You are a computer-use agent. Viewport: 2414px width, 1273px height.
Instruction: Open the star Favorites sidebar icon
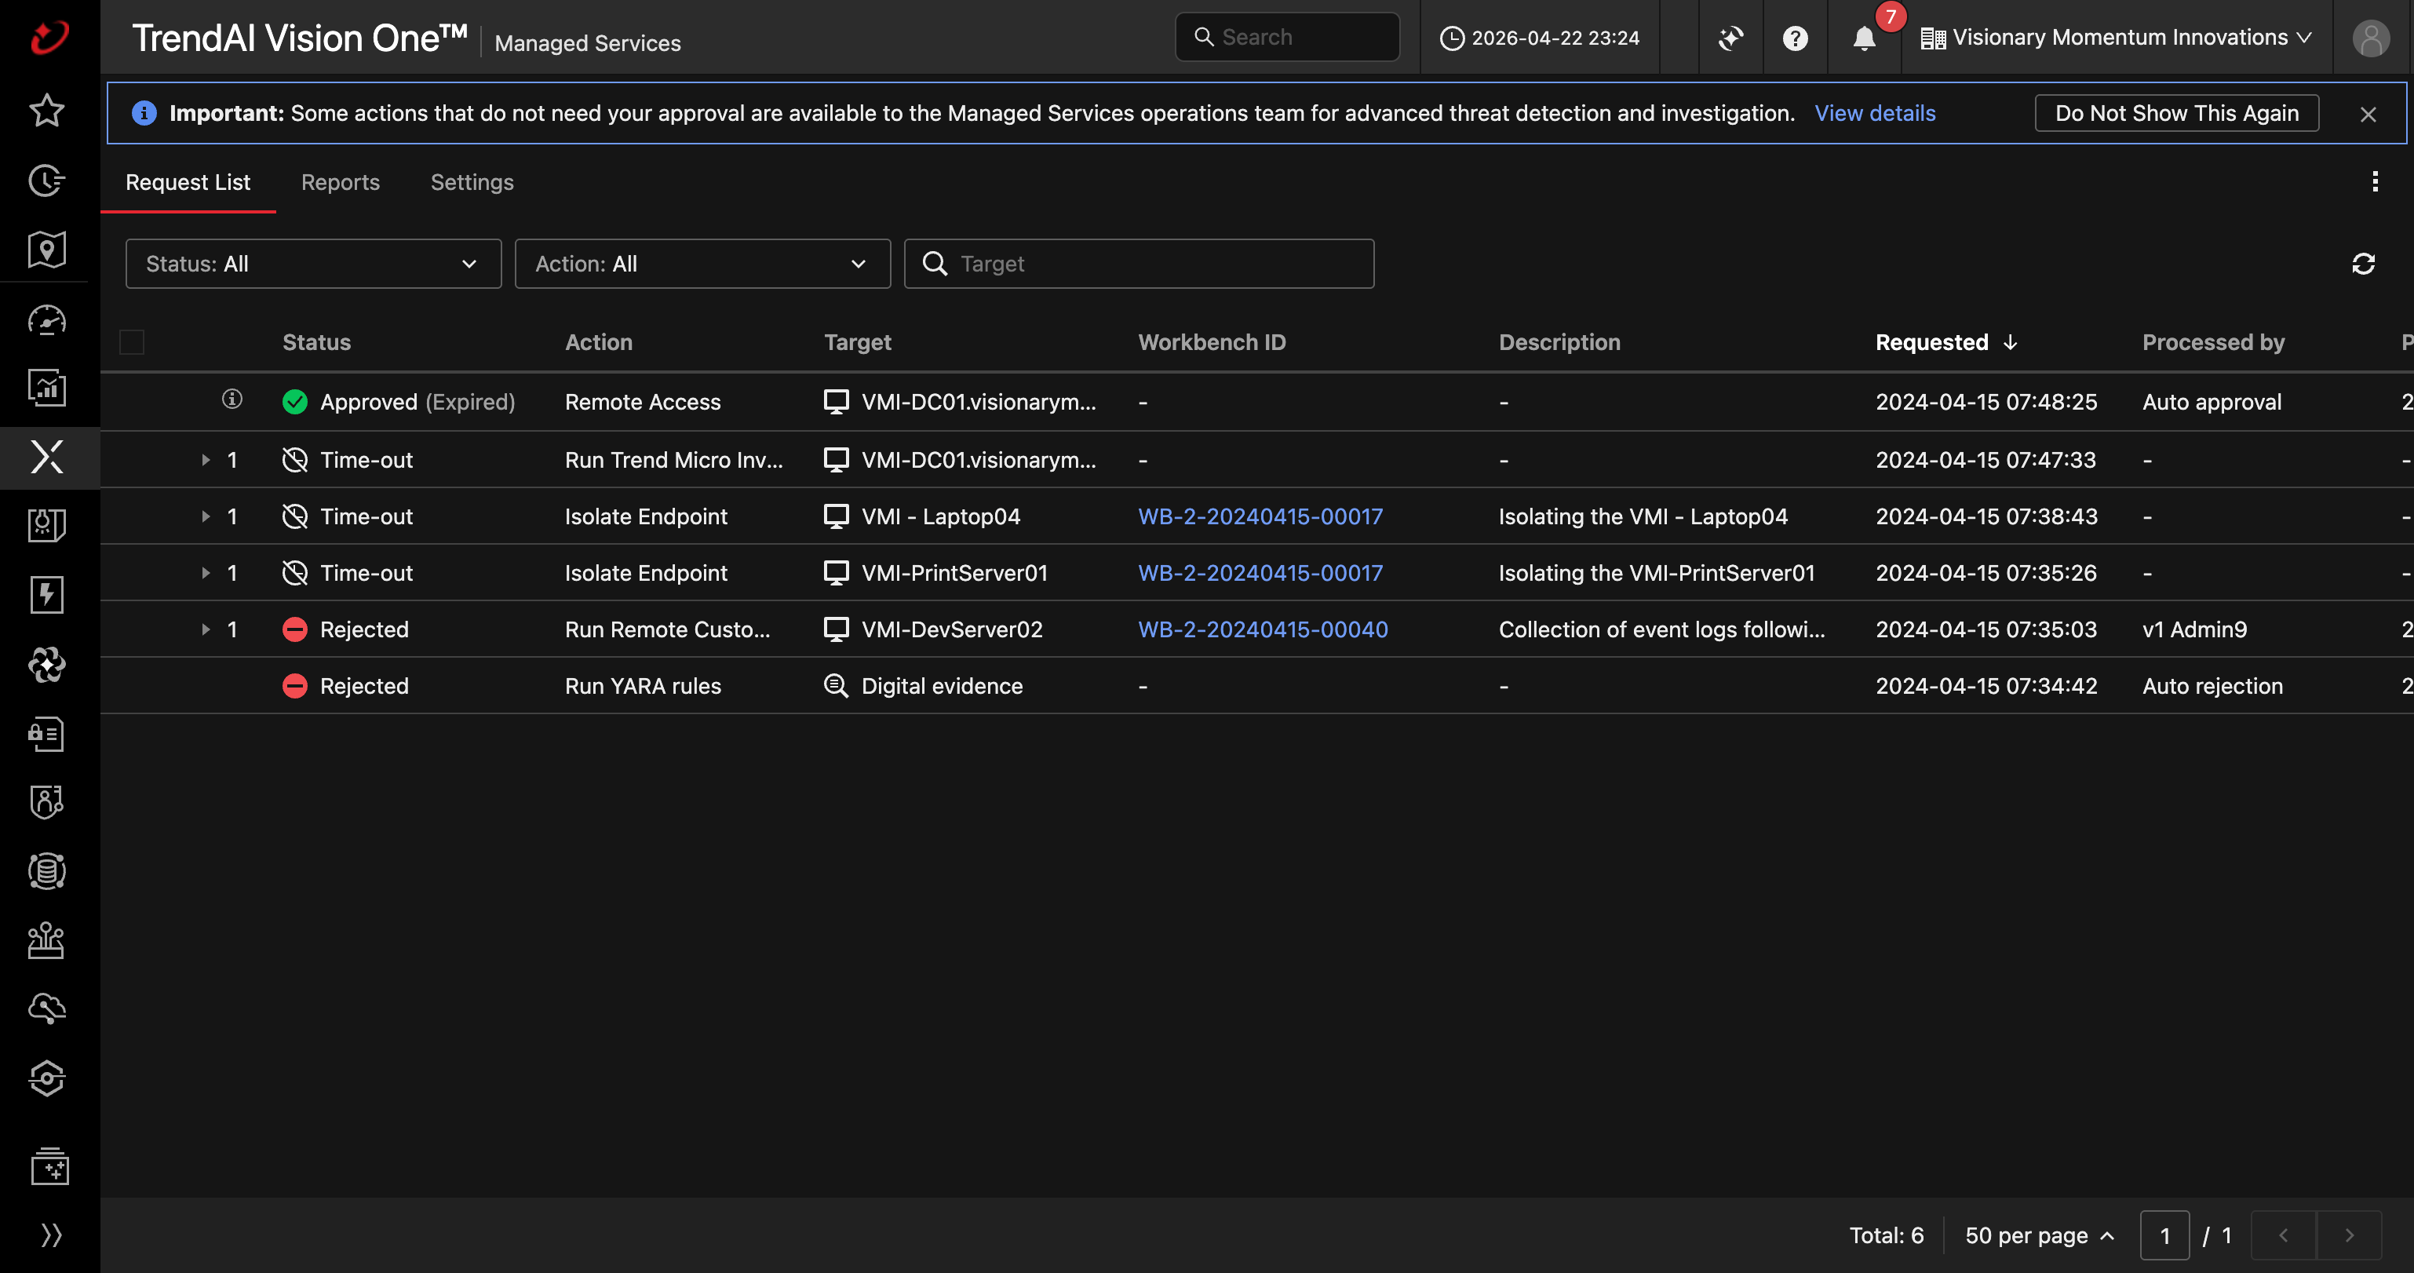click(x=47, y=111)
